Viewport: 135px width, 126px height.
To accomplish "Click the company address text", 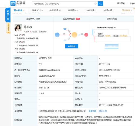I will pyautogui.click(x=62, y=111).
